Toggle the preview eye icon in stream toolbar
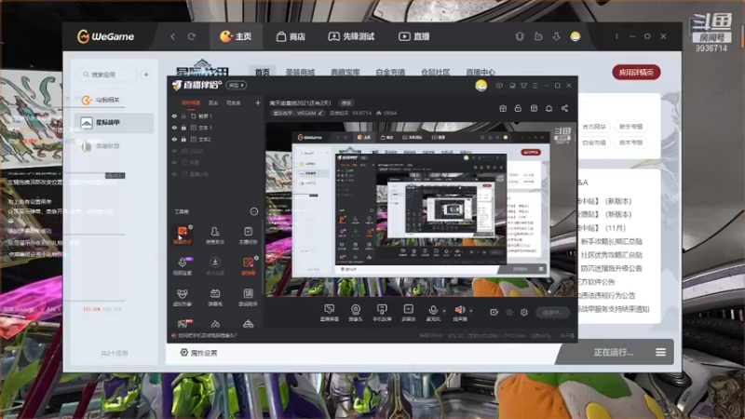 point(509,312)
